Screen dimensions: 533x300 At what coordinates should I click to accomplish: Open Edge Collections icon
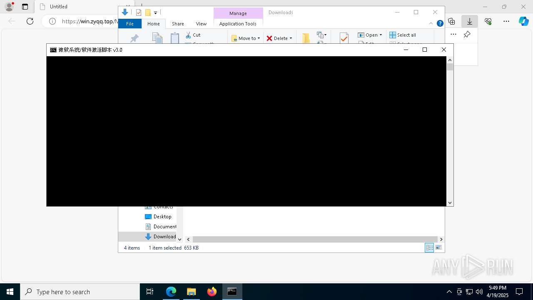pyautogui.click(x=451, y=21)
